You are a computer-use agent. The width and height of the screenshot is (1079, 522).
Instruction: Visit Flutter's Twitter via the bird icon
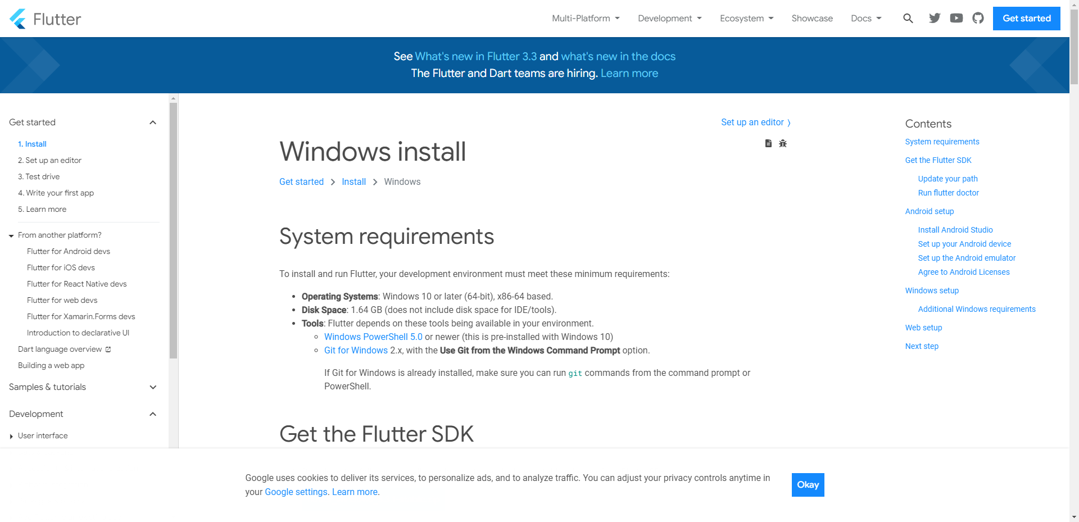(x=935, y=18)
